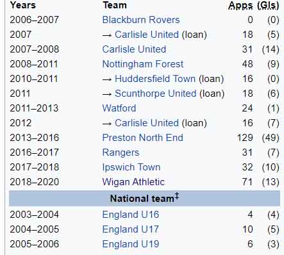Open the Wigan Athletic link
The height and width of the screenshot is (255, 284).
tap(133, 182)
